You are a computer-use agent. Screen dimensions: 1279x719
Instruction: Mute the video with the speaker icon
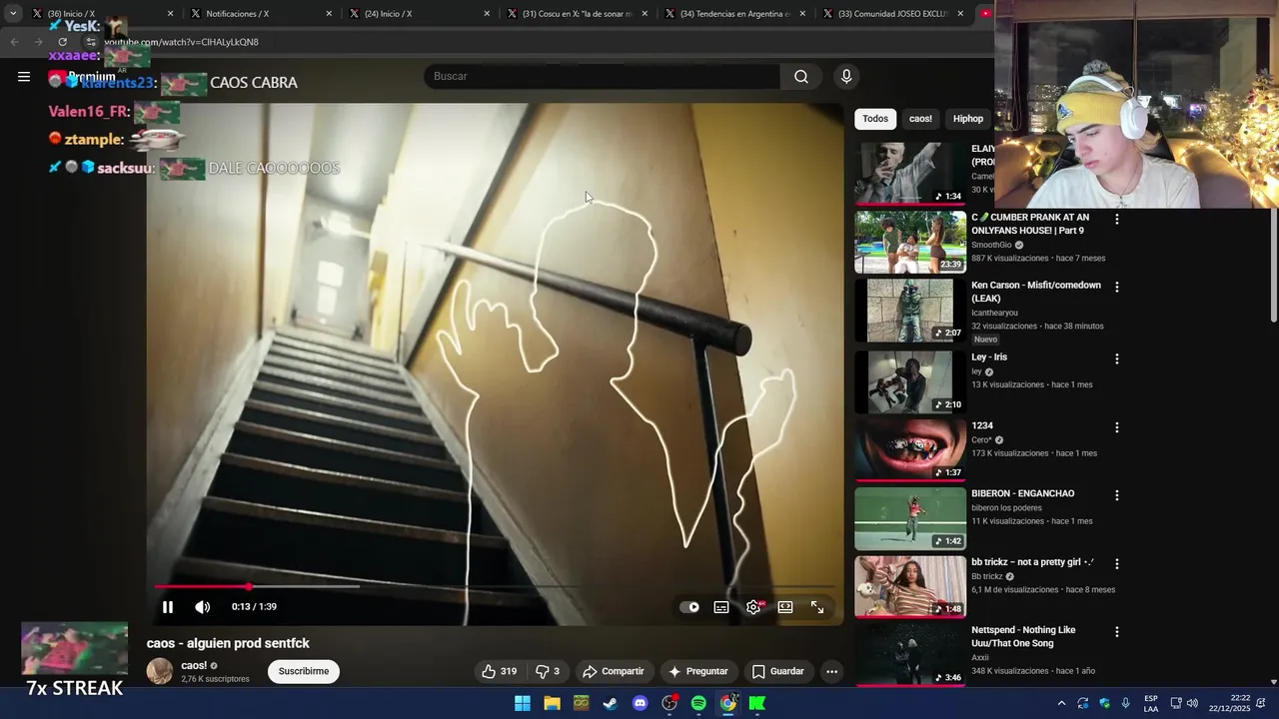(x=203, y=607)
